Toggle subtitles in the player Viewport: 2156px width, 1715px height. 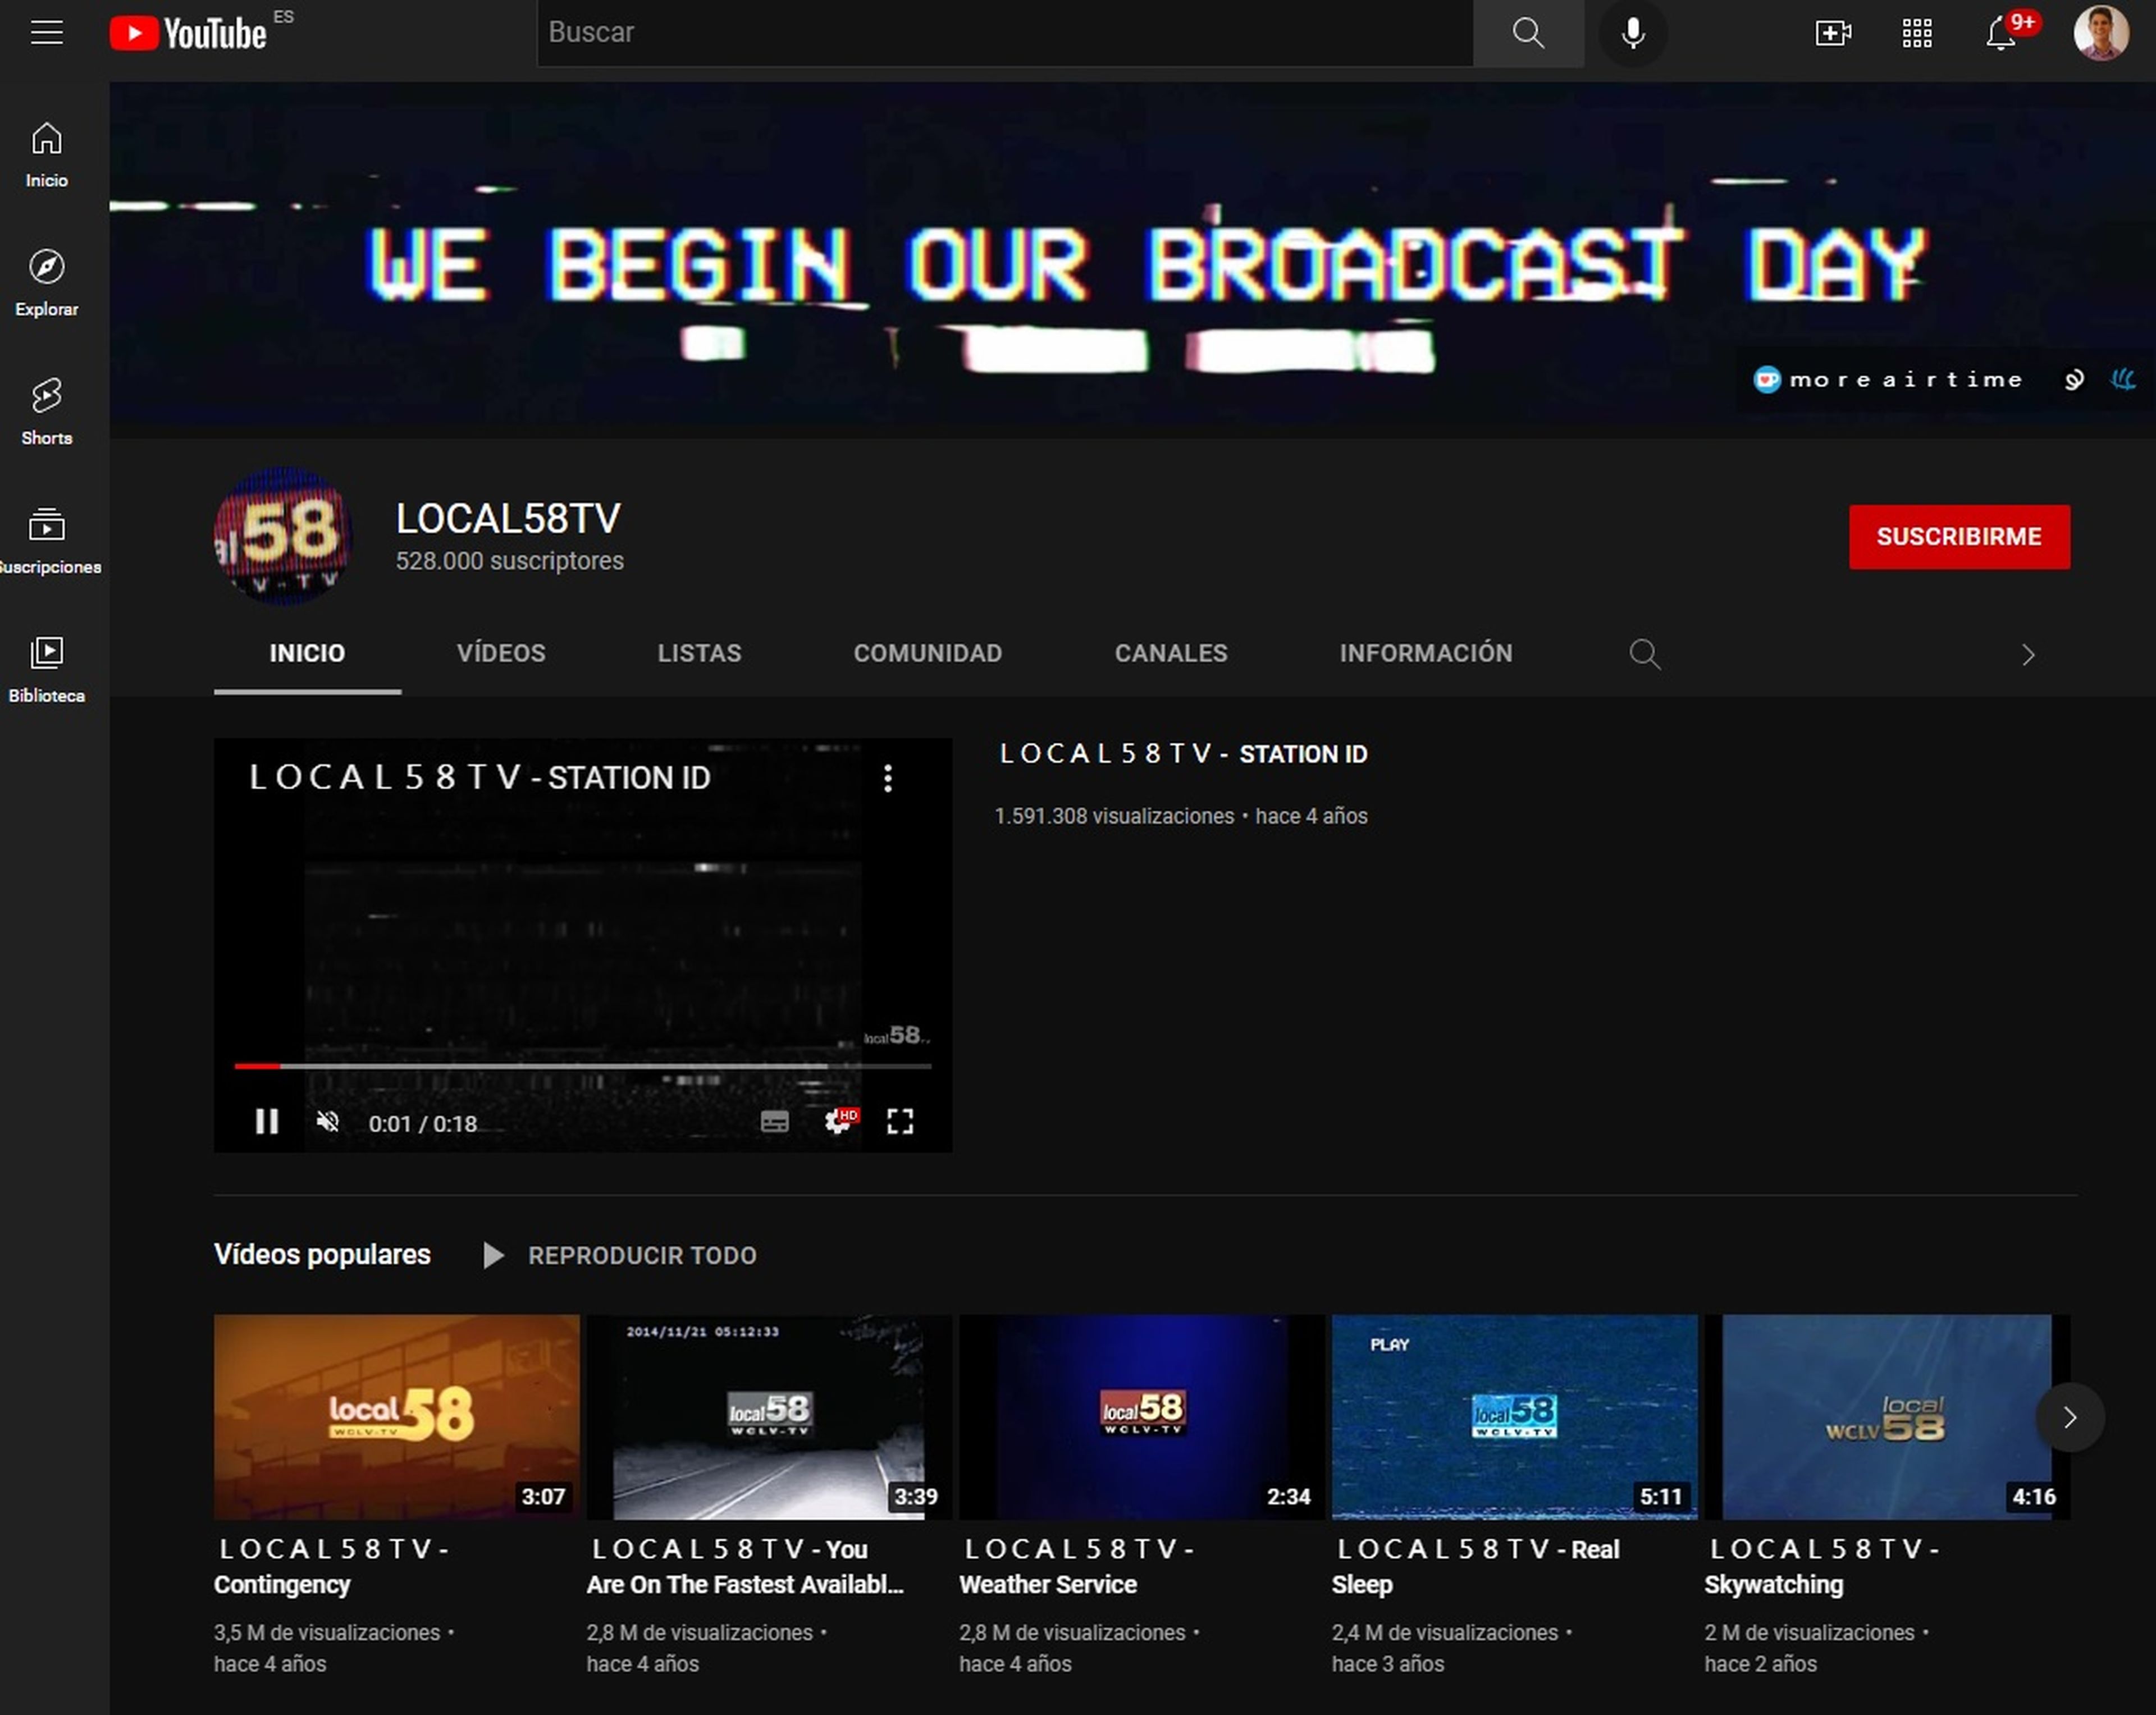774,1121
